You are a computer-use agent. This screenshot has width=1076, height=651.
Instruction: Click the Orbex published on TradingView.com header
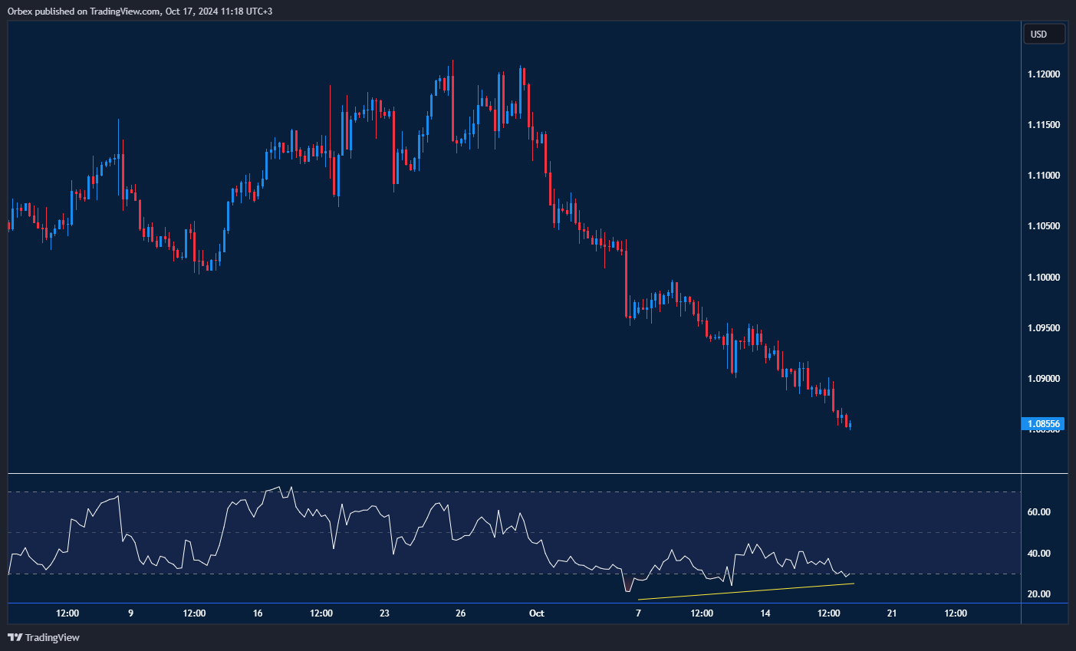pyautogui.click(x=140, y=12)
